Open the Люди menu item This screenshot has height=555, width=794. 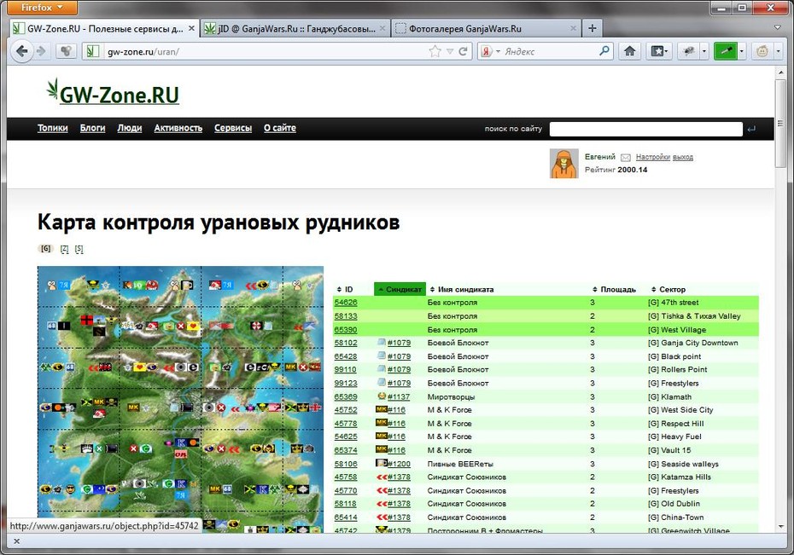coord(130,129)
